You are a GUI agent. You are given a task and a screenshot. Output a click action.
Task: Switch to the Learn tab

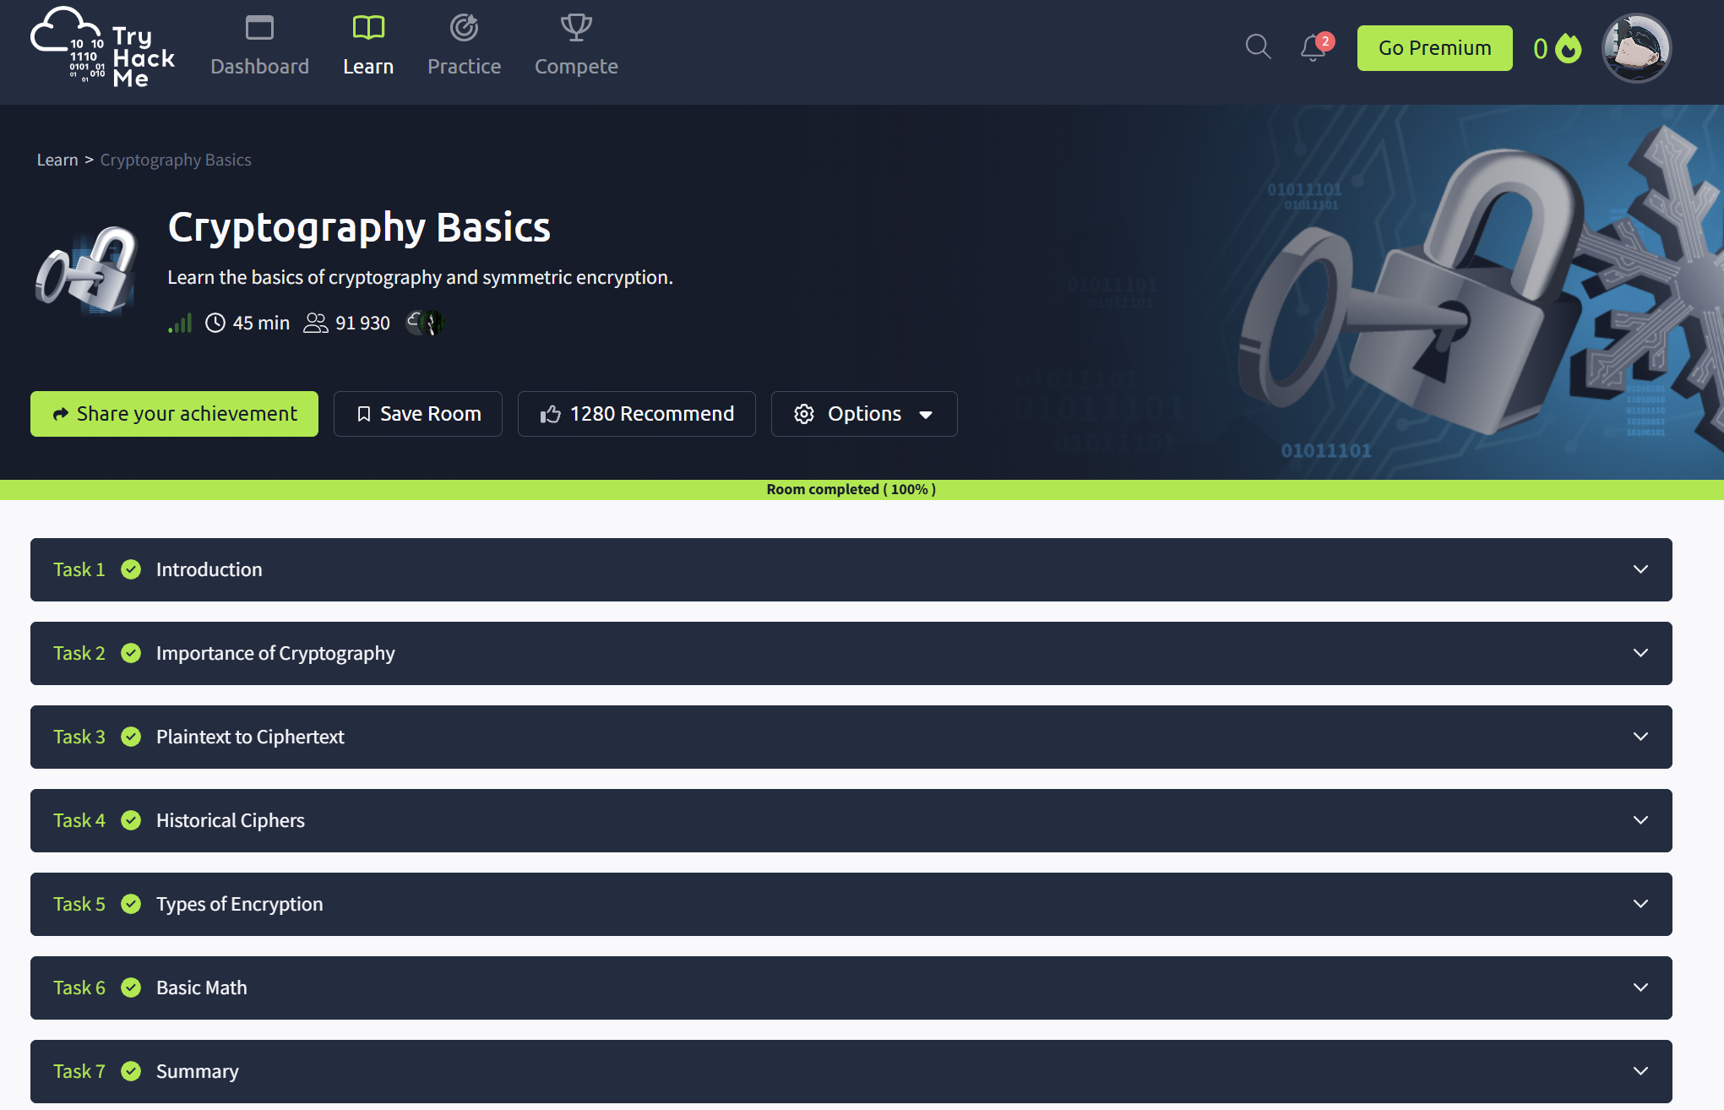coord(368,46)
